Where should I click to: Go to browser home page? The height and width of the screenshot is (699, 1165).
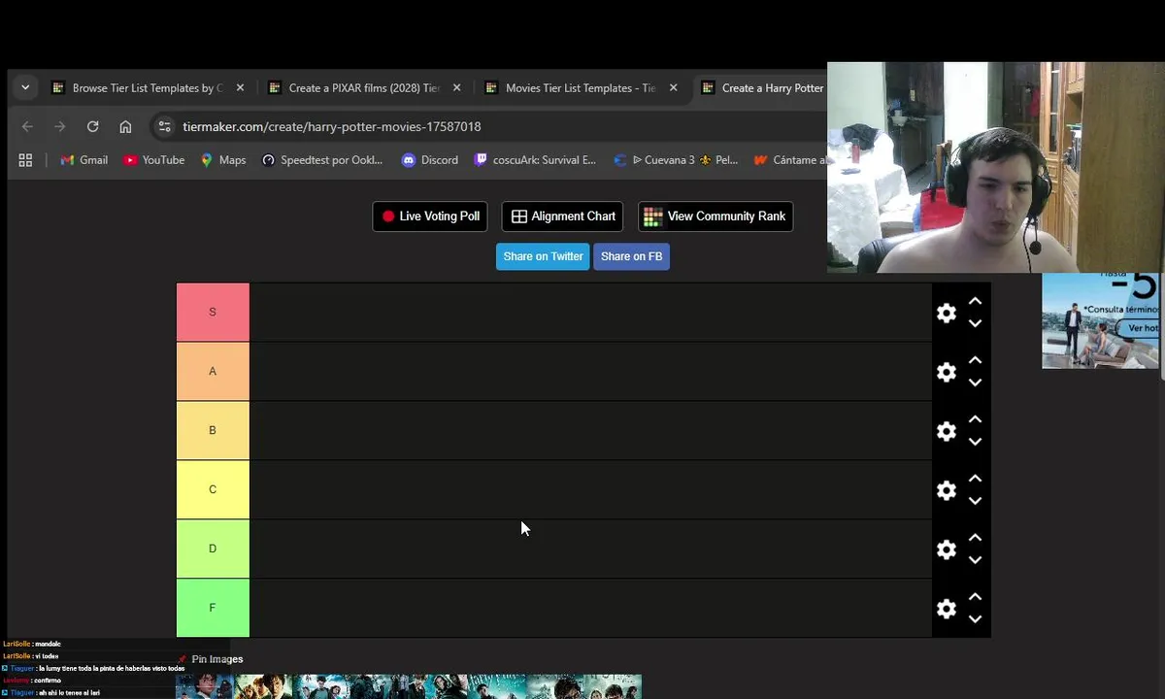[125, 126]
